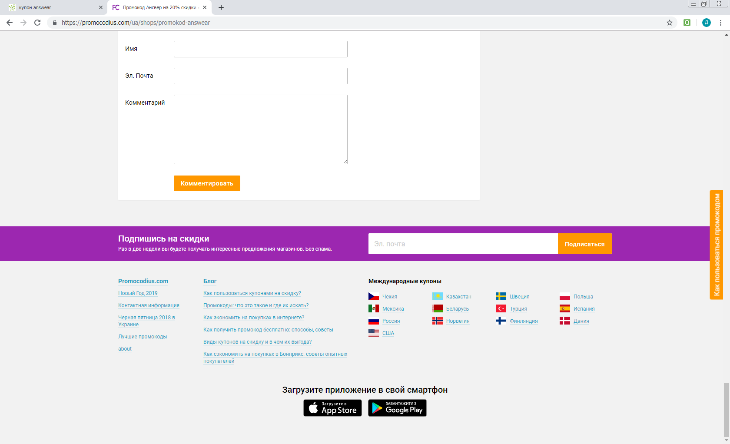Image resolution: width=730 pixels, height=444 pixels.
Task: Click the scrollbar down arrow
Action: [x=727, y=440]
